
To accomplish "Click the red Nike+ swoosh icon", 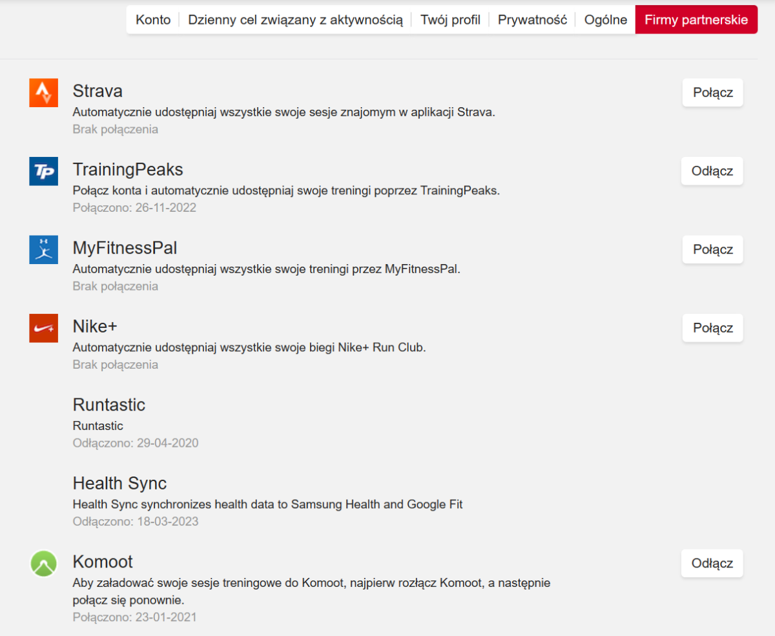I will click(x=44, y=328).
